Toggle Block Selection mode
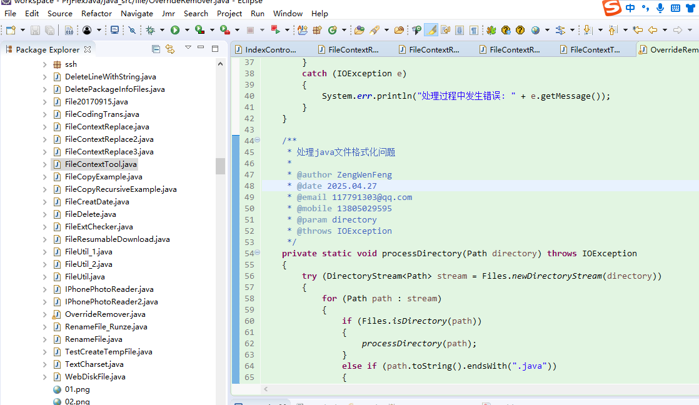 (x=460, y=30)
